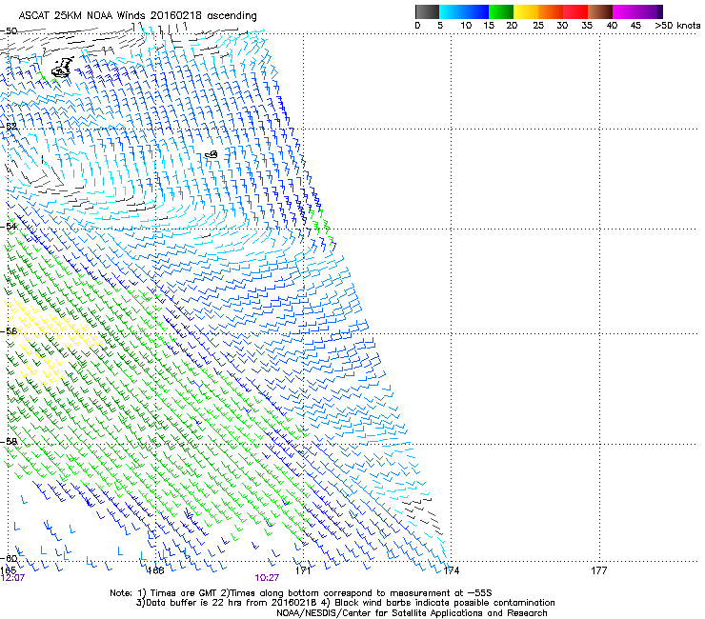Click the '40' legend scale label

(x=612, y=26)
